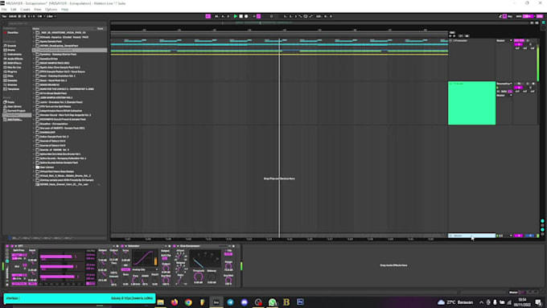Start playback with the green Play button

click(236, 16)
